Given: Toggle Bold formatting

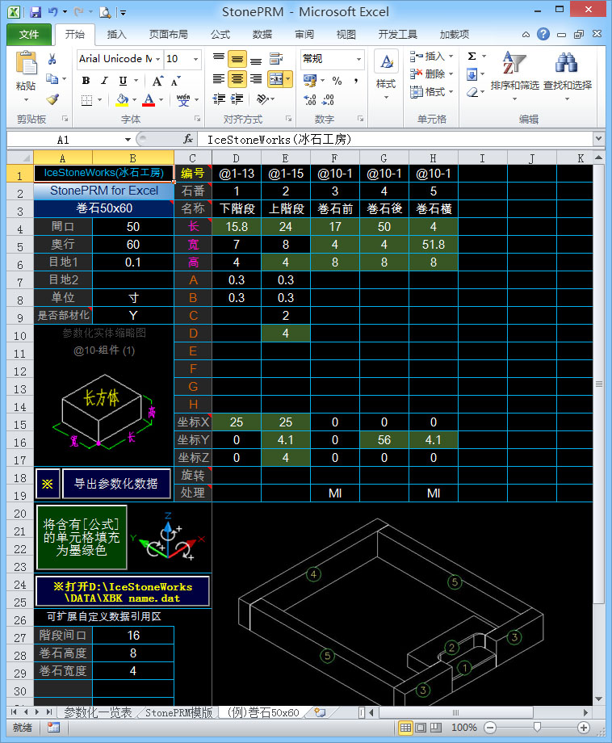Looking at the screenshot, I should (x=86, y=81).
